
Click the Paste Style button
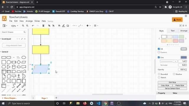180,85
